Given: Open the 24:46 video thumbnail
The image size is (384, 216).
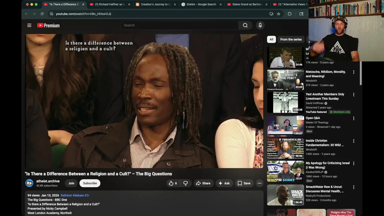Looking at the screenshot, I should coord(285,57).
